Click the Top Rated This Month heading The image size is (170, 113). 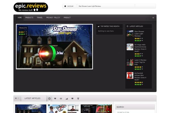coord(110,26)
